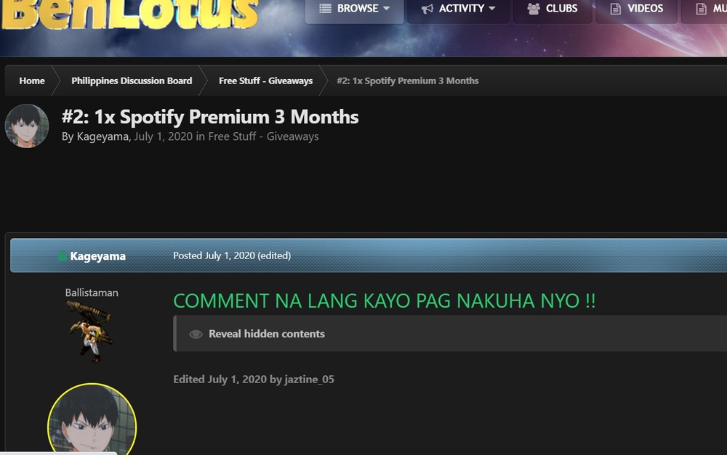Click the Ballistaman rank badge image

pos(89,332)
